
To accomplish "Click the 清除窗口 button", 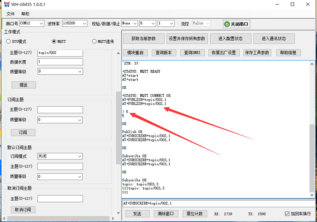I will click(x=165, y=214).
